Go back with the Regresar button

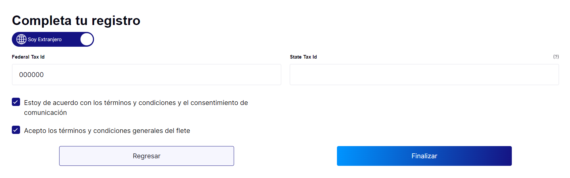[147, 156]
